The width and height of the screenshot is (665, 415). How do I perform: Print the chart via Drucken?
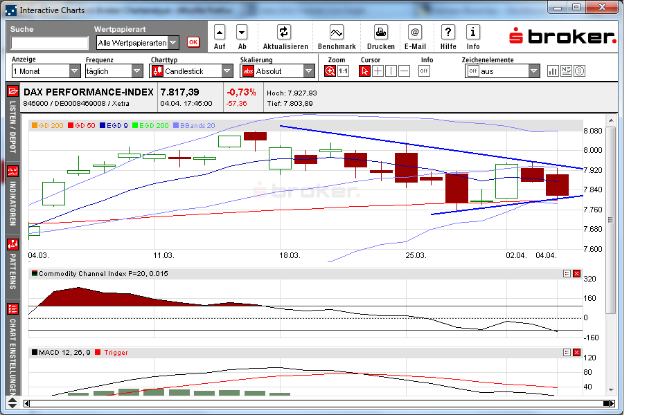pos(381,33)
